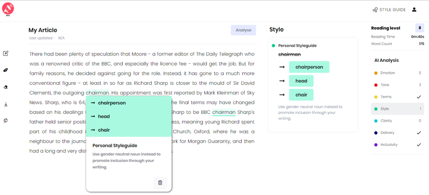Select the chairperson chip in Style panel
Image resolution: width=429 pixels, height=195 pixels.
(309, 67)
